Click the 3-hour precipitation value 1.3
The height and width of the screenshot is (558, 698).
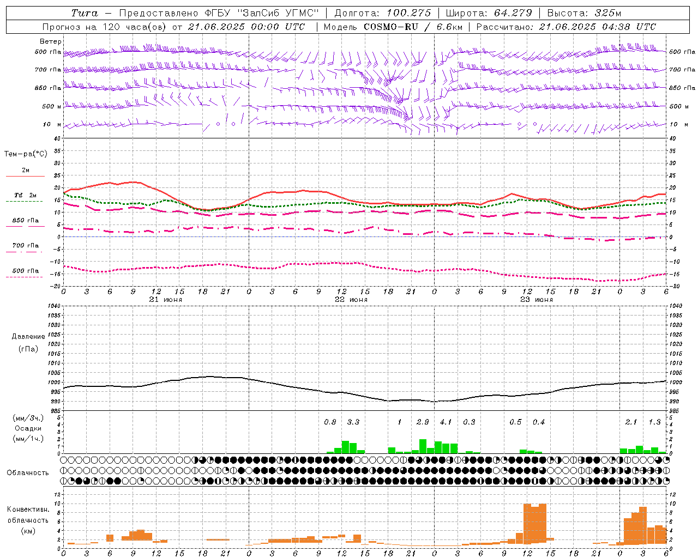pos(654,422)
